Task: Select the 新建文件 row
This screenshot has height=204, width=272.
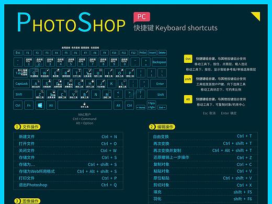Action: (x=68, y=137)
